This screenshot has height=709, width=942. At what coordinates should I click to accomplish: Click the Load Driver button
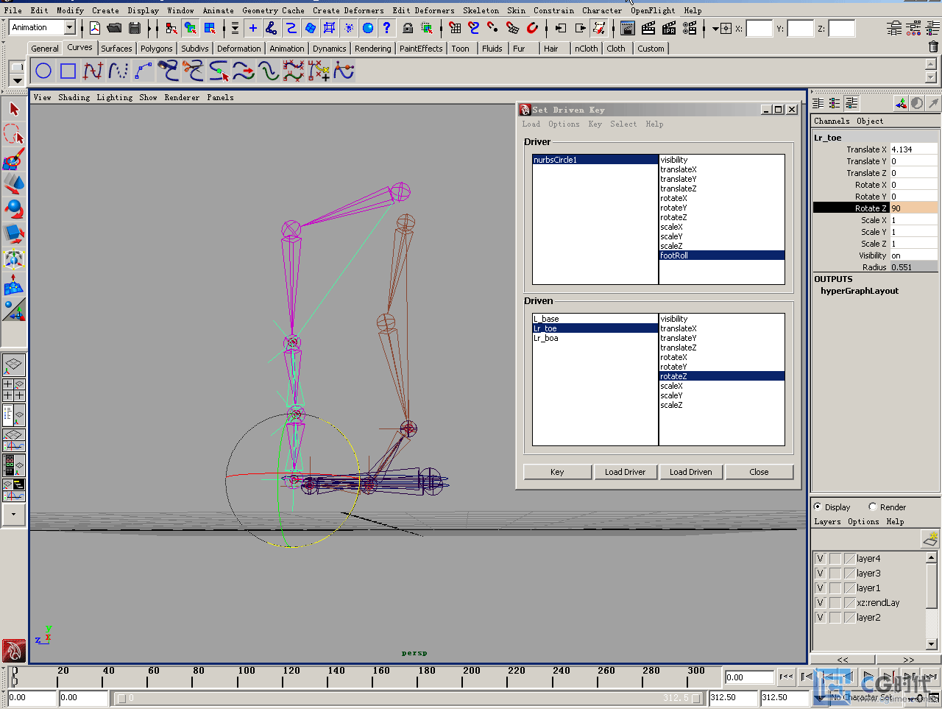(625, 472)
